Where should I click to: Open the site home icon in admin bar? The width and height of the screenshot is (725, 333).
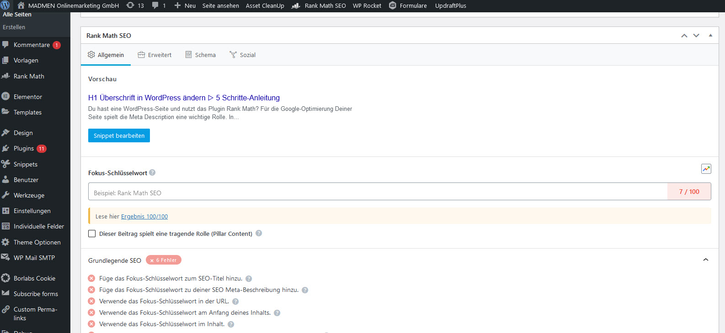21,5
